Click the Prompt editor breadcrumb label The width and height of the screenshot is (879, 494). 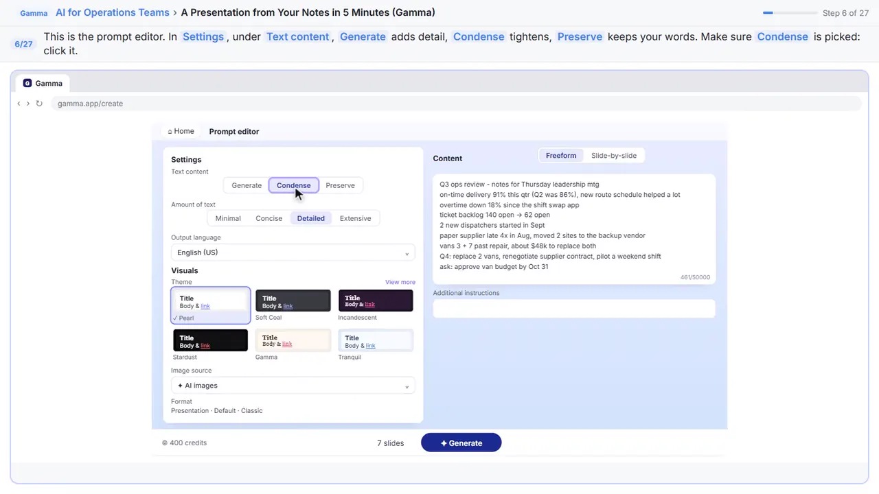click(x=234, y=132)
